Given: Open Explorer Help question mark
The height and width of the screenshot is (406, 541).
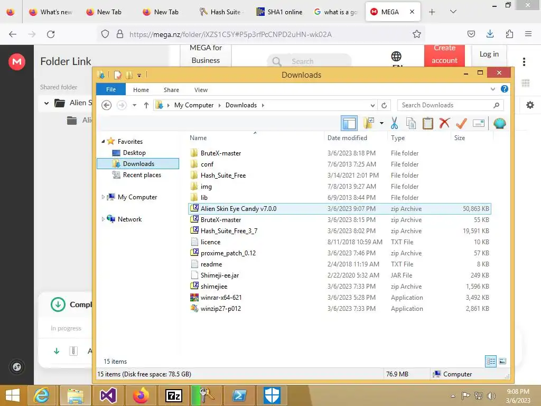Looking at the screenshot, I should (505, 89).
